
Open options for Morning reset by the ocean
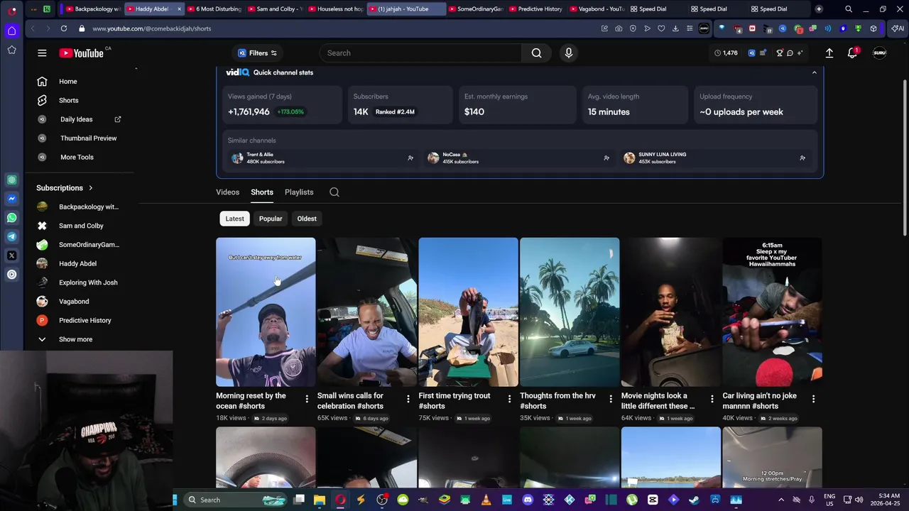click(307, 399)
